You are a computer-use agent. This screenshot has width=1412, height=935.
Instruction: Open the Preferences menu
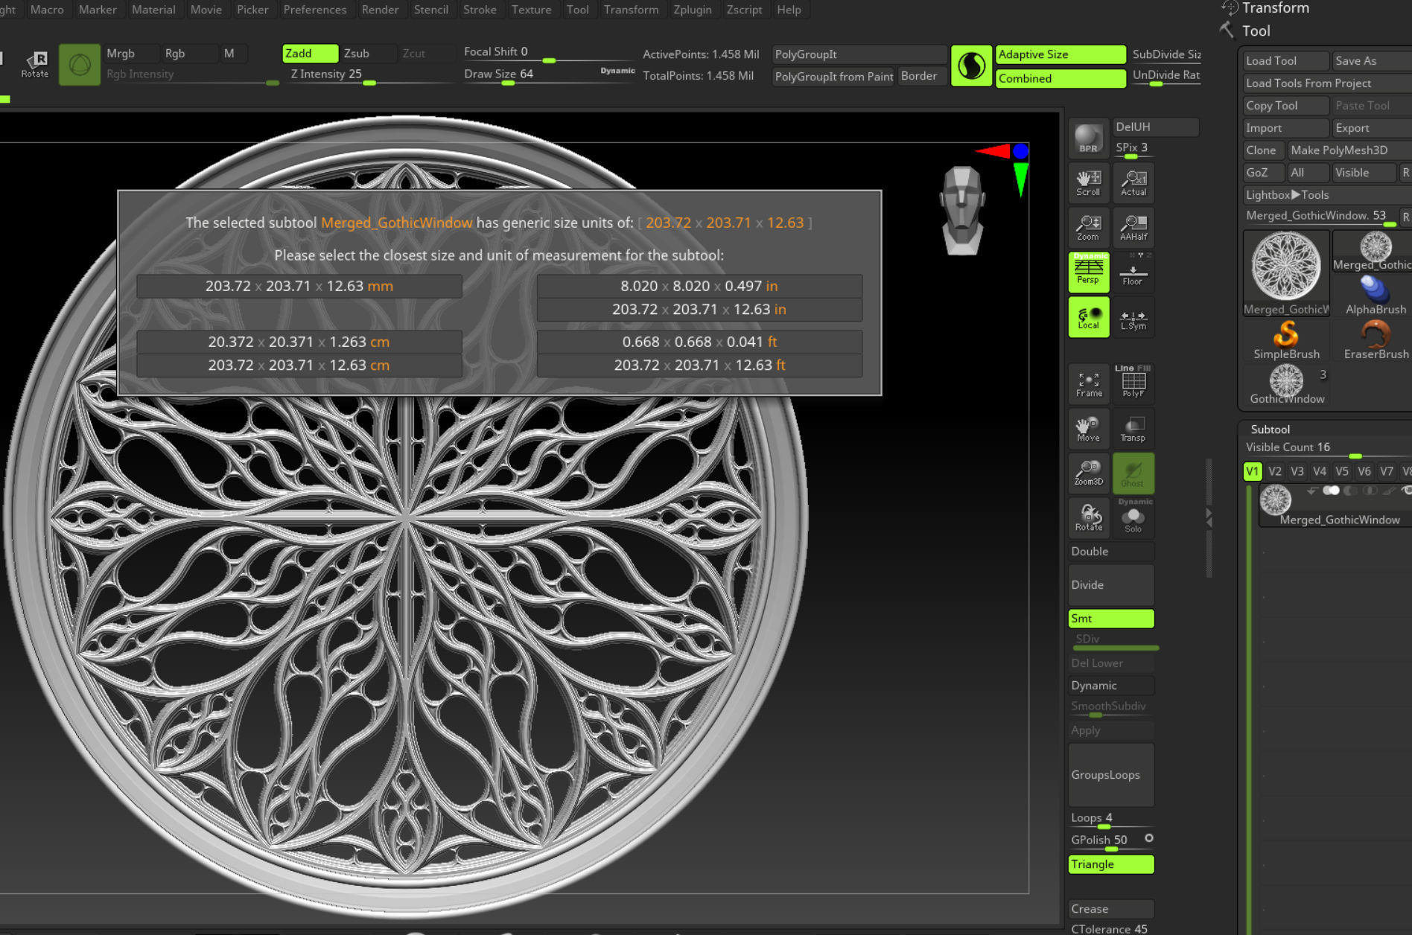point(314,10)
